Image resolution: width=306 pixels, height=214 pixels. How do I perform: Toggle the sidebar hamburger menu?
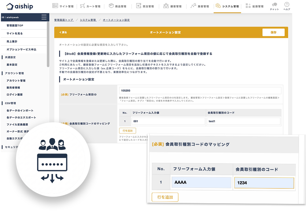pyautogui.click(x=44, y=17)
